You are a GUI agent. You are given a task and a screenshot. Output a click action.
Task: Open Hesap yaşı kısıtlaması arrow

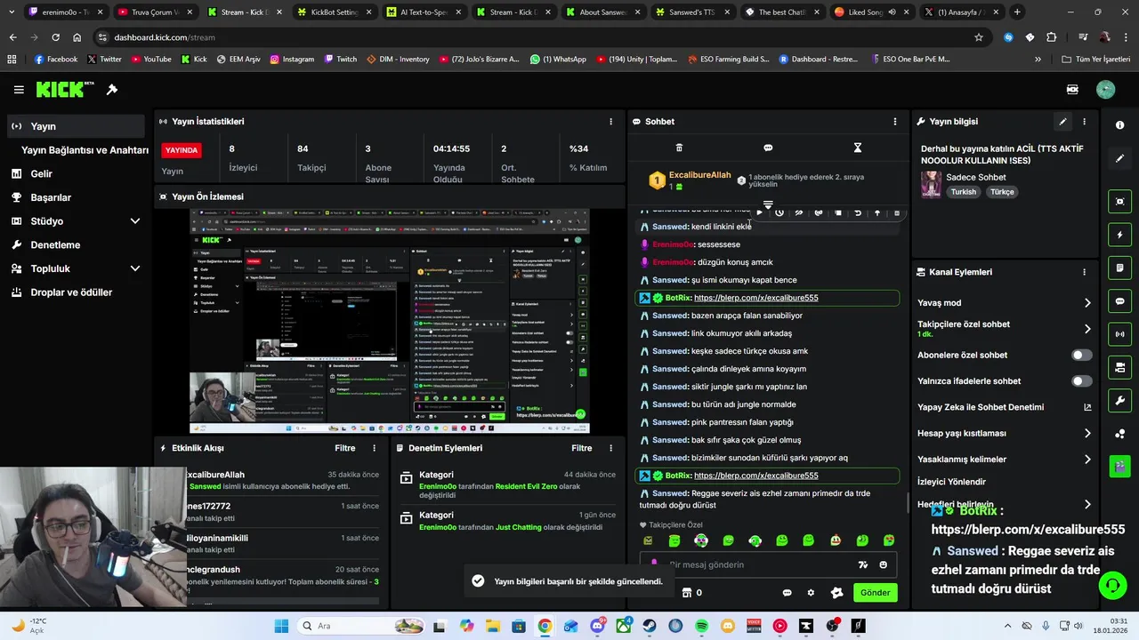pos(1087,434)
